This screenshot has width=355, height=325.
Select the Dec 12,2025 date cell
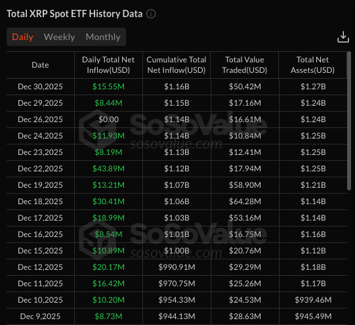(x=40, y=267)
